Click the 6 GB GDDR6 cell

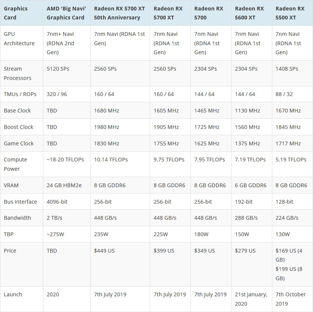coord(251,185)
